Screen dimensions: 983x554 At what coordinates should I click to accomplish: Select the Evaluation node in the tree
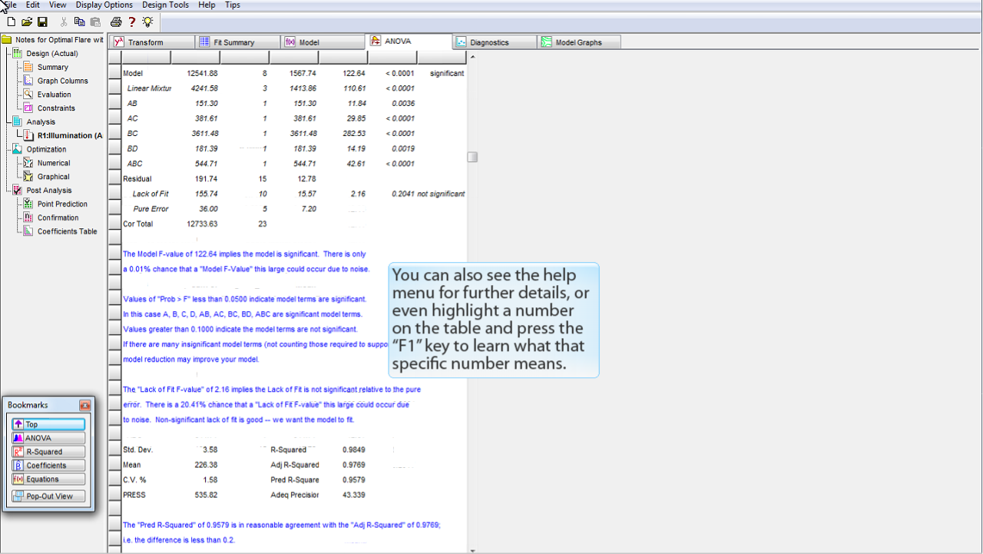coord(54,95)
